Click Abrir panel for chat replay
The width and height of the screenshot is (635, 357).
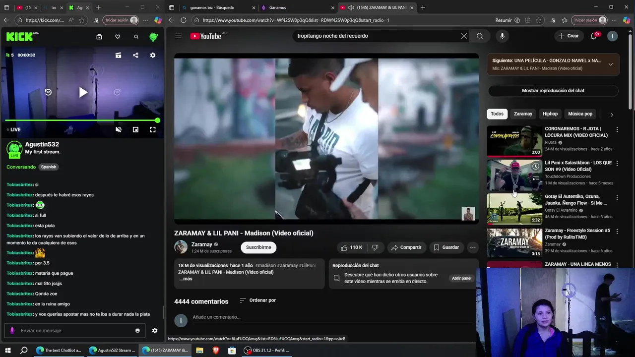pyautogui.click(x=461, y=278)
